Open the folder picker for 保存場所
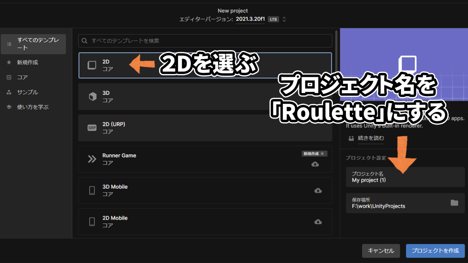Image resolution: width=468 pixels, height=263 pixels. 454,203
